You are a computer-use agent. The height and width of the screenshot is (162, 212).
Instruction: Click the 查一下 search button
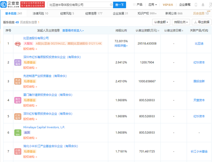[x=119, y=5]
